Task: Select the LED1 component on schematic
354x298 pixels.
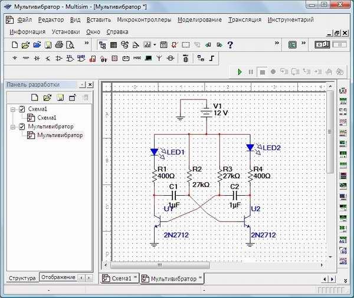Action: (155, 152)
